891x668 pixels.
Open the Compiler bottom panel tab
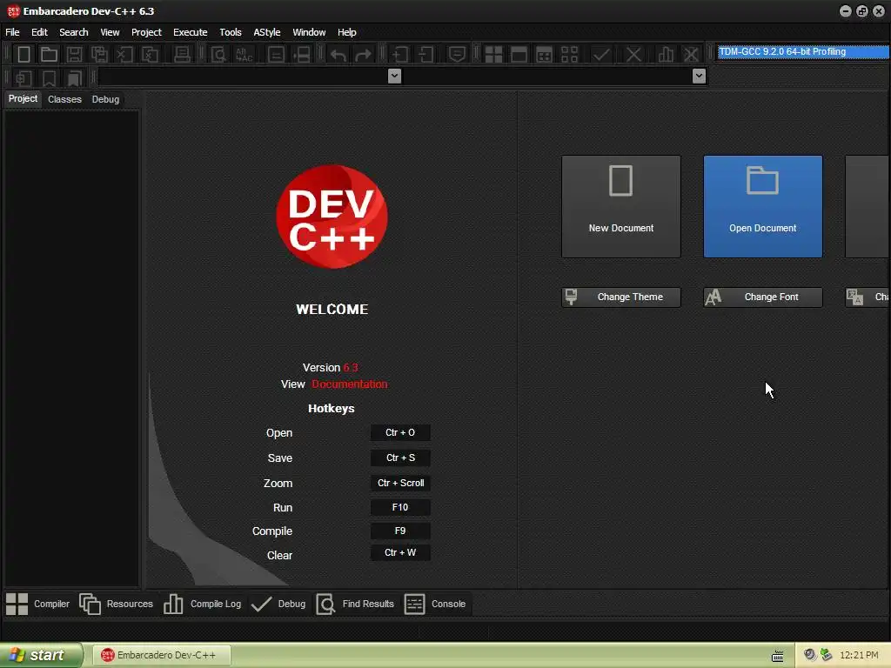pyautogui.click(x=38, y=604)
